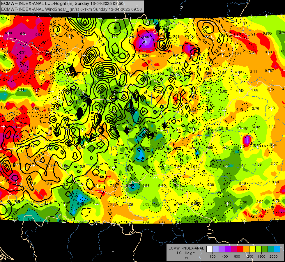Click the 400 tick label in the legend
This screenshot has height=262, width=285.
click(225, 256)
